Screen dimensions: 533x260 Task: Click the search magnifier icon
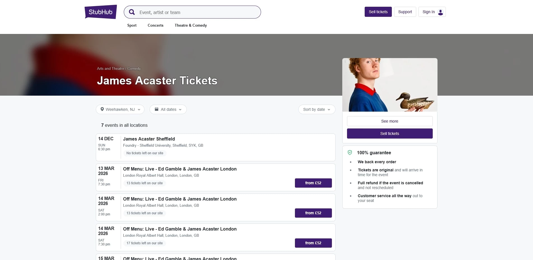[x=132, y=12]
